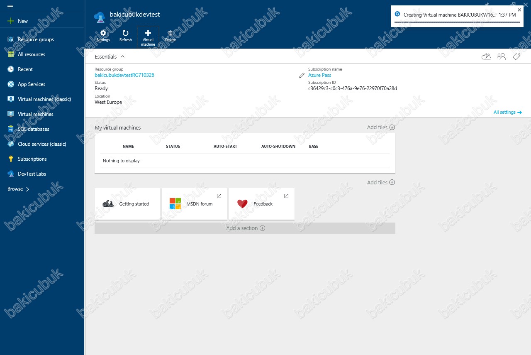
Task: Click the AUTO-START column header
Action: click(225, 147)
